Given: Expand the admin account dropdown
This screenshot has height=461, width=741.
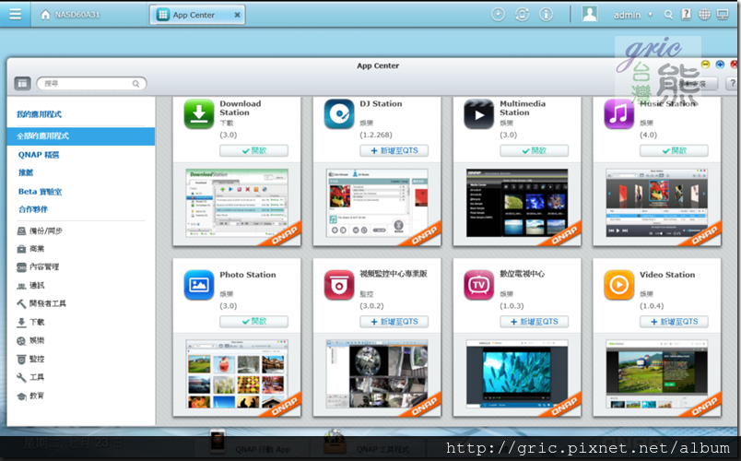Looking at the screenshot, I should (651, 15).
